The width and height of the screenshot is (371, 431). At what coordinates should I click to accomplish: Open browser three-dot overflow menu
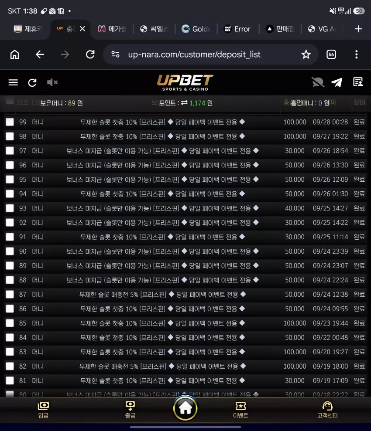pyautogui.click(x=357, y=54)
